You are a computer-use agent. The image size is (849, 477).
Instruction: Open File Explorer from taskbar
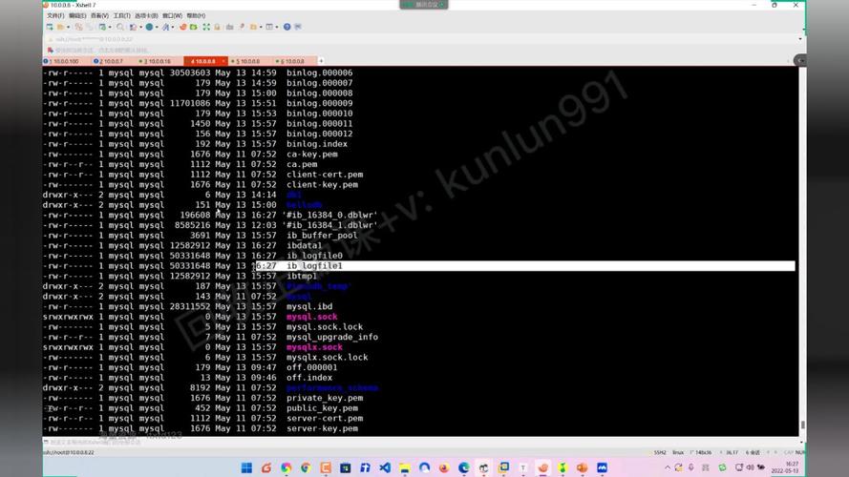(405, 467)
